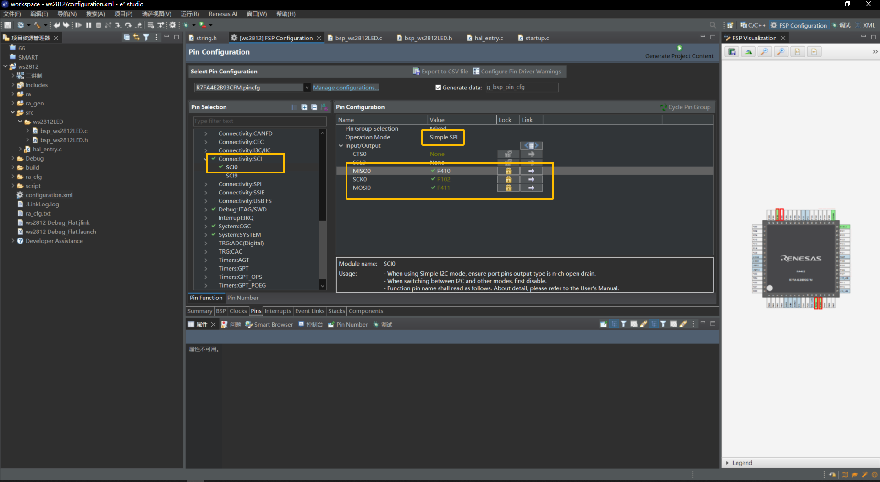Open the R7FA4E2B93CFM.pincfg dropdown

[307, 88]
